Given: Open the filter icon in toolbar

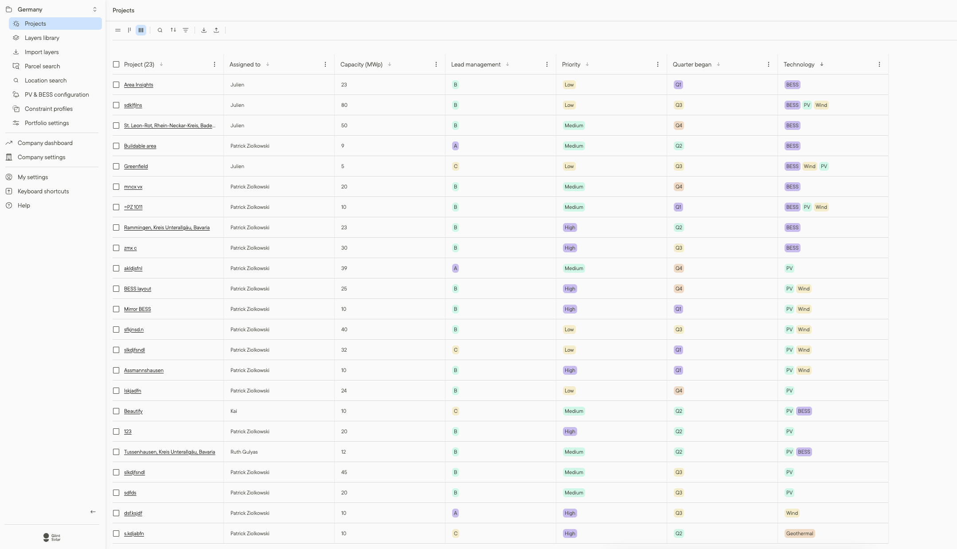Looking at the screenshot, I should pos(186,30).
